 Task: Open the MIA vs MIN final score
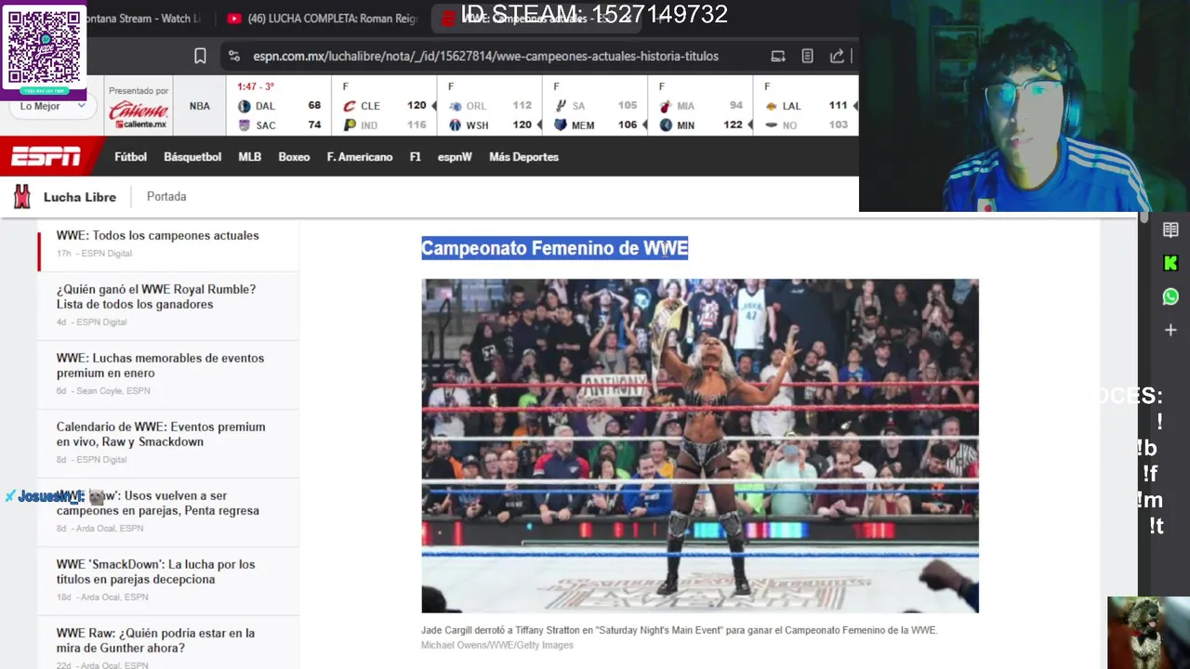(701, 105)
